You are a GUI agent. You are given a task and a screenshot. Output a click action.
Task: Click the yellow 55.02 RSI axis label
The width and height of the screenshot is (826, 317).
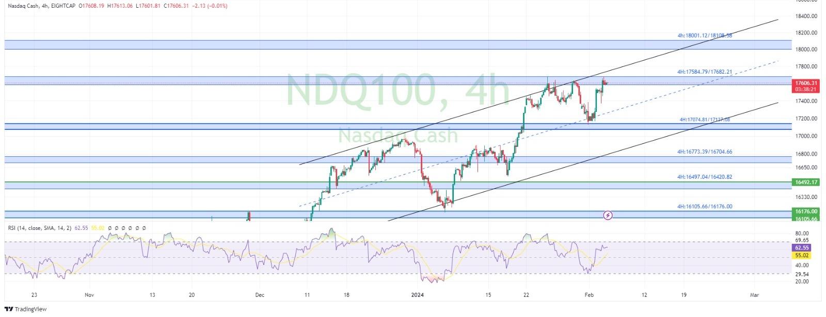[802, 255]
